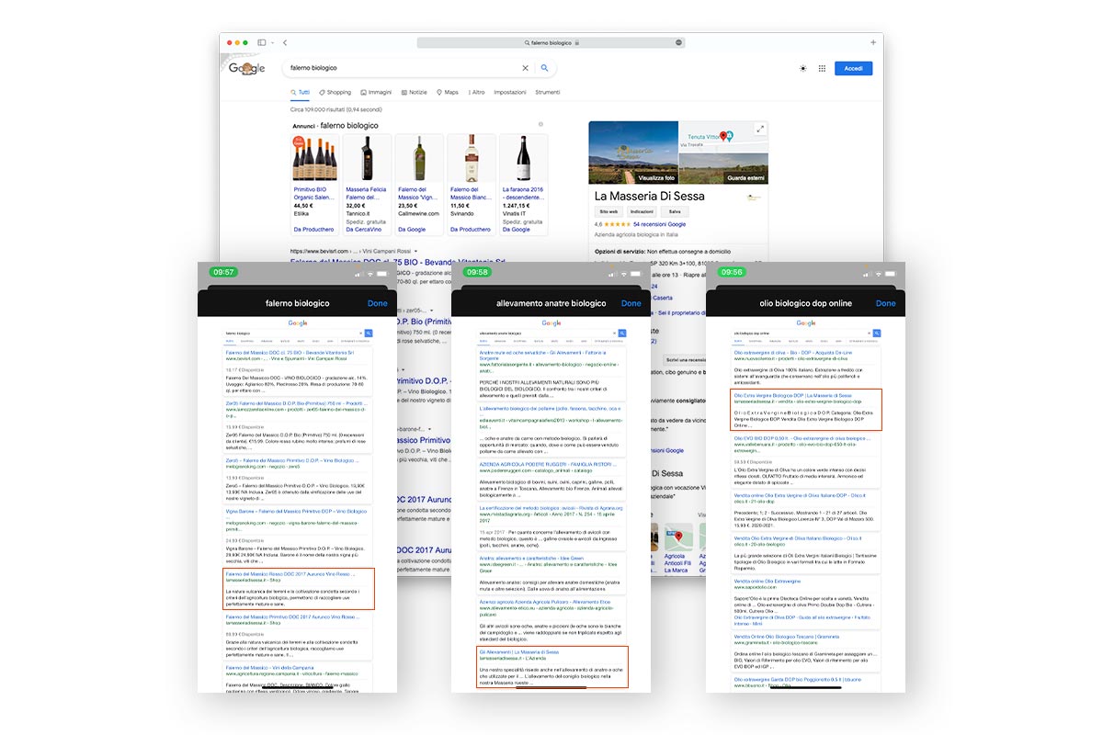Expand the Altro more-tabs menu
Image resolution: width=1103 pixels, height=735 pixels.
477,92
